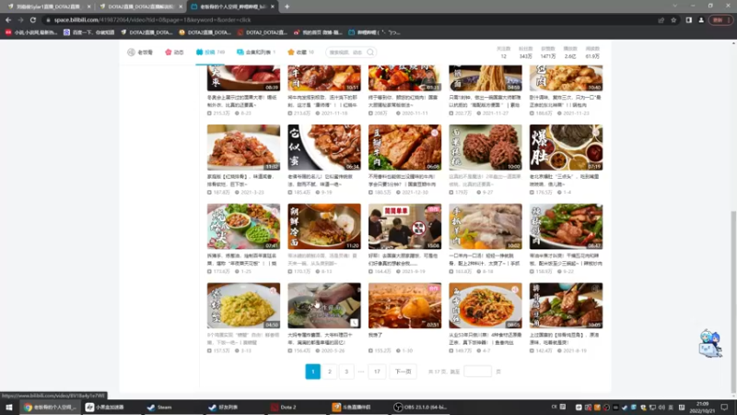This screenshot has width=737, height=415.
Task: Open the Chrome profile avatar icon
Action: 701,20
